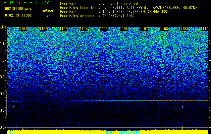The image size is (211, 134).
Task: Click the 1109 time marker
Action: point(184,29)
